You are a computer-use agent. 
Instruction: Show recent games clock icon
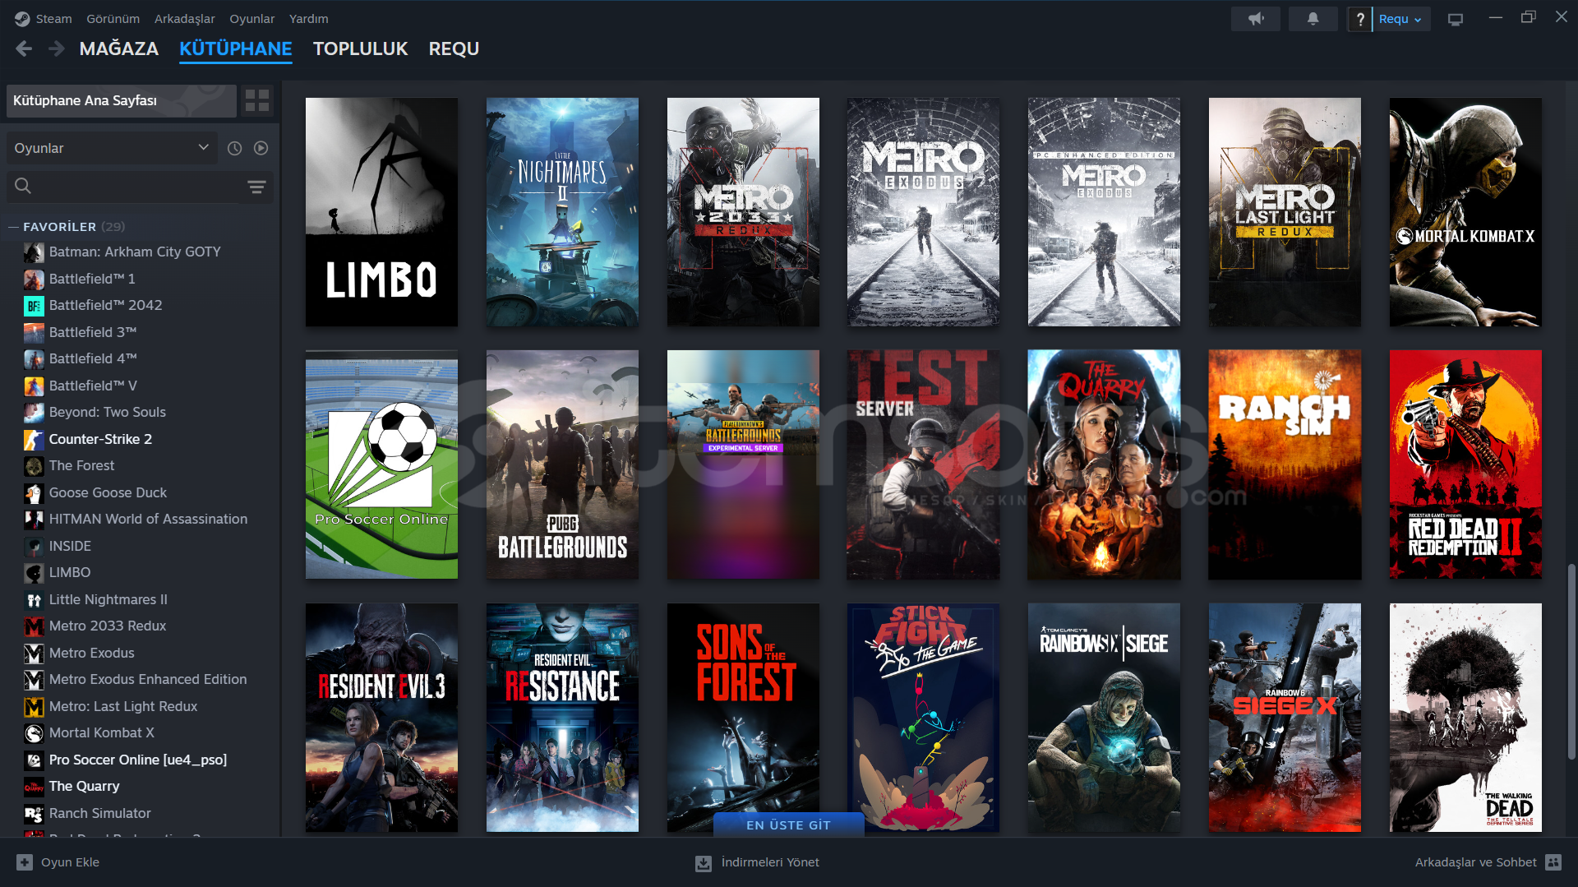235,148
